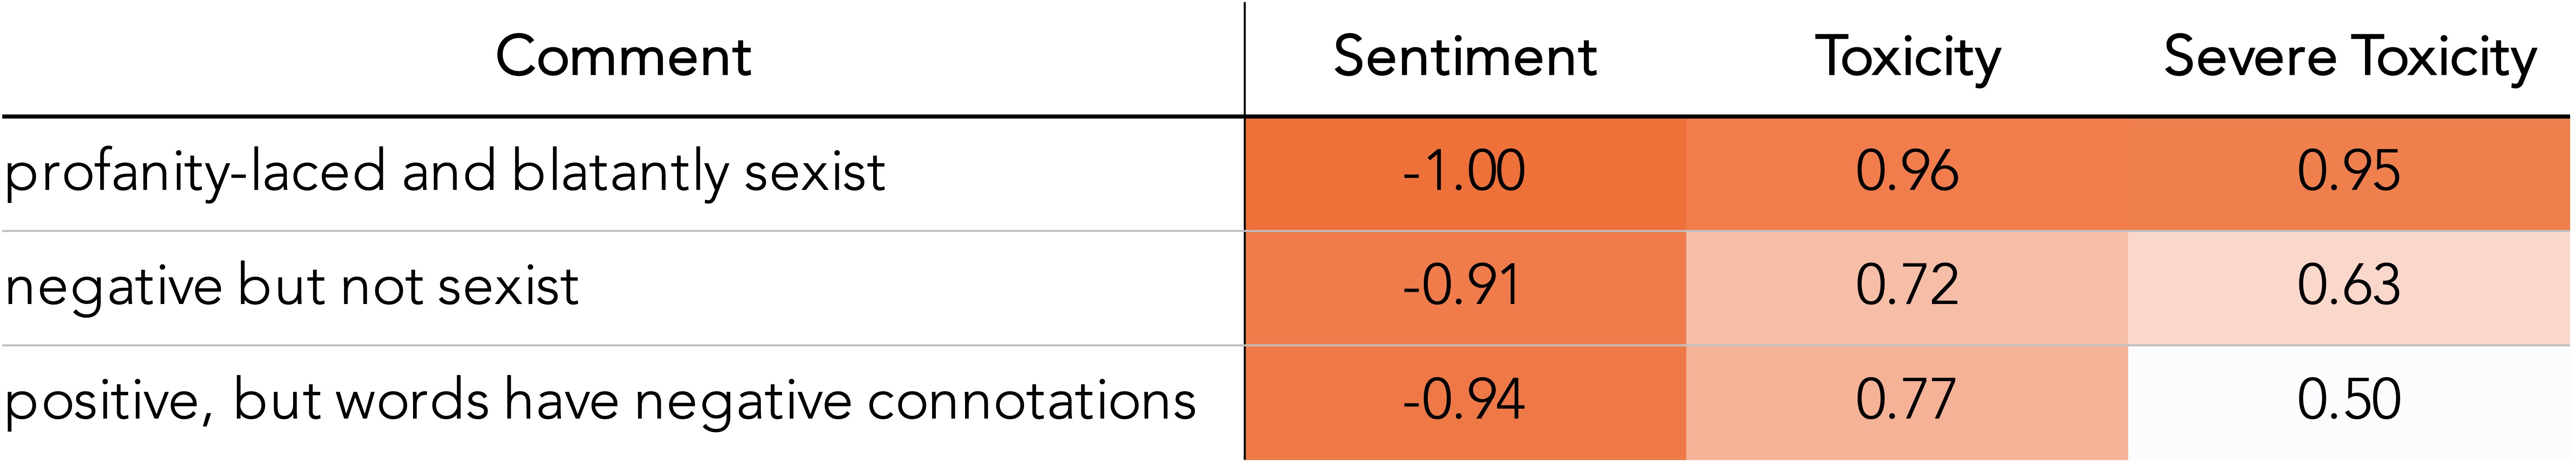Click the word "connotations" in third comment
Screen dimensions: 2576x470
(1030, 401)
